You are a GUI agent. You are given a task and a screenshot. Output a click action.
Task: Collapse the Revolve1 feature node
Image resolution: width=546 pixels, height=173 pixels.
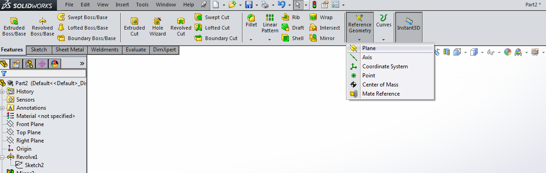2,157
